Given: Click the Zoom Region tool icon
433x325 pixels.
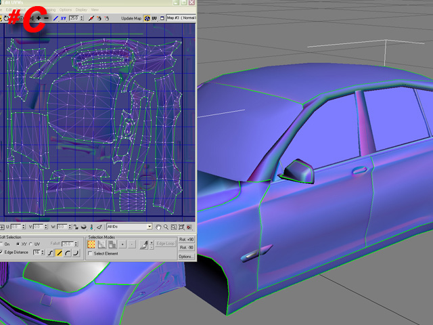Looking at the screenshot, I should pos(174,227).
